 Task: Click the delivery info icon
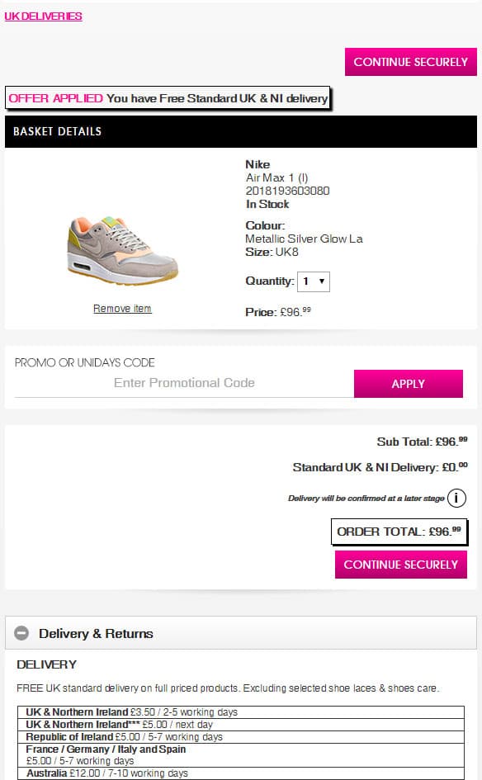point(456,498)
